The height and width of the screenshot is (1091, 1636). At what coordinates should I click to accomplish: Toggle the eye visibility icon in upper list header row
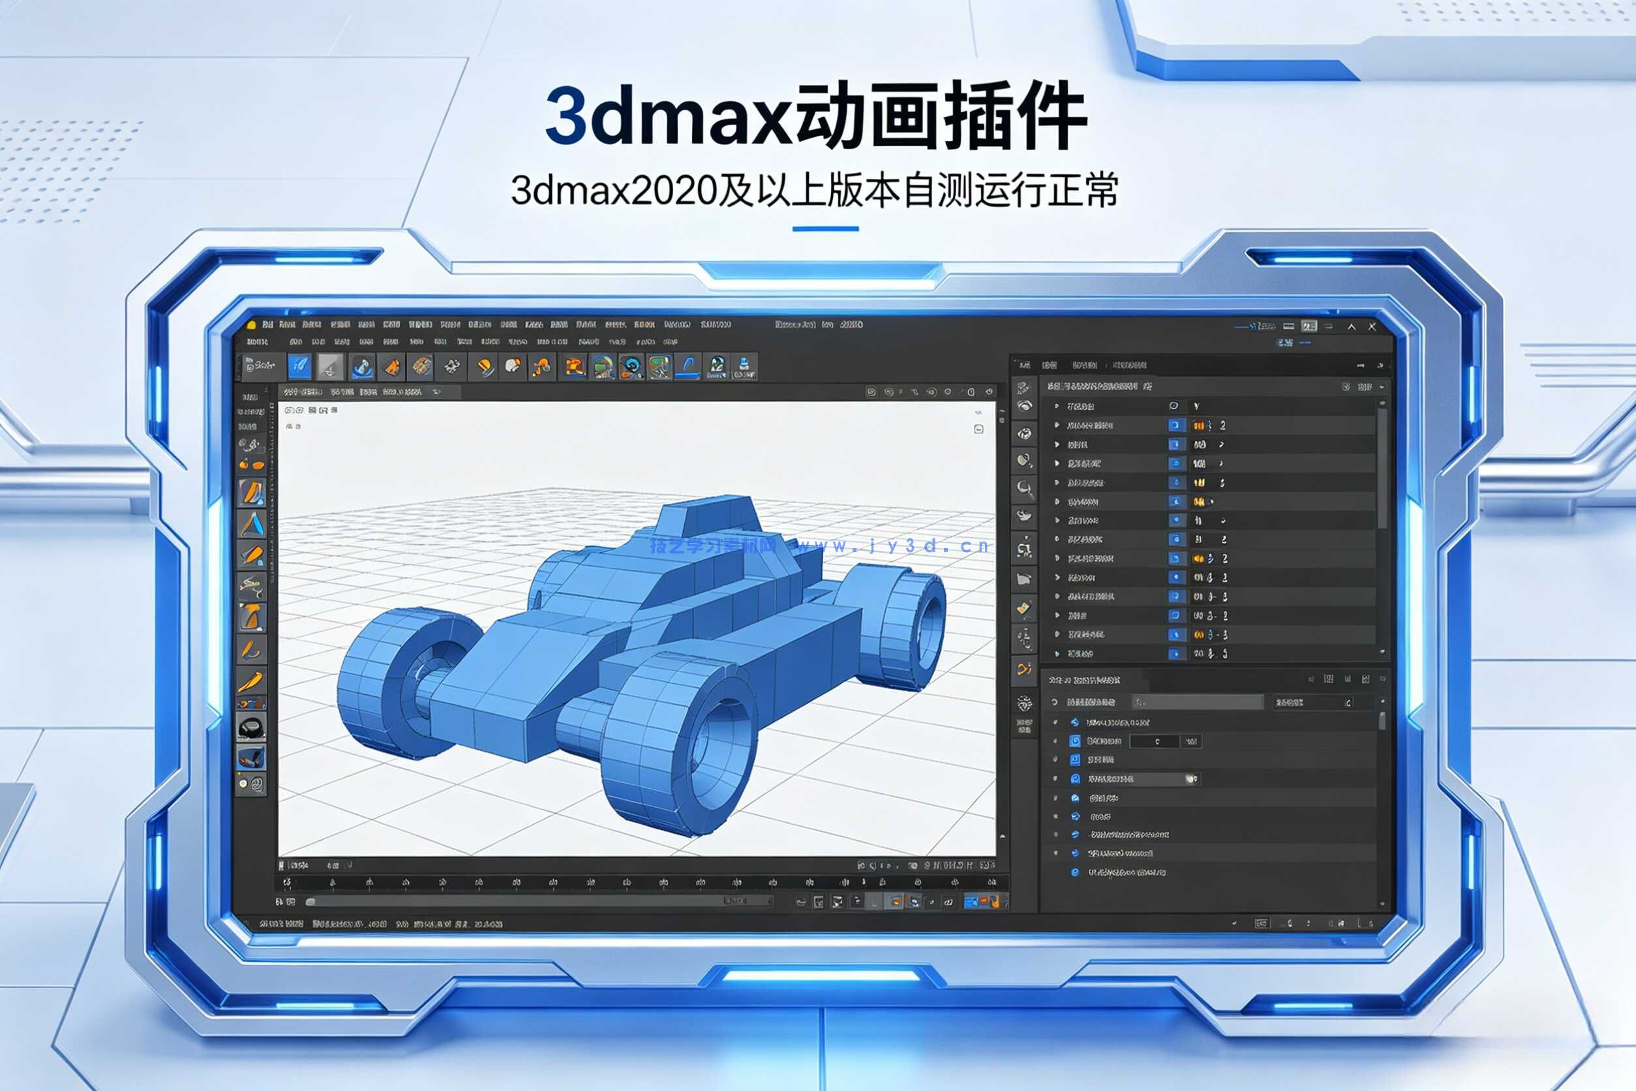1174,406
